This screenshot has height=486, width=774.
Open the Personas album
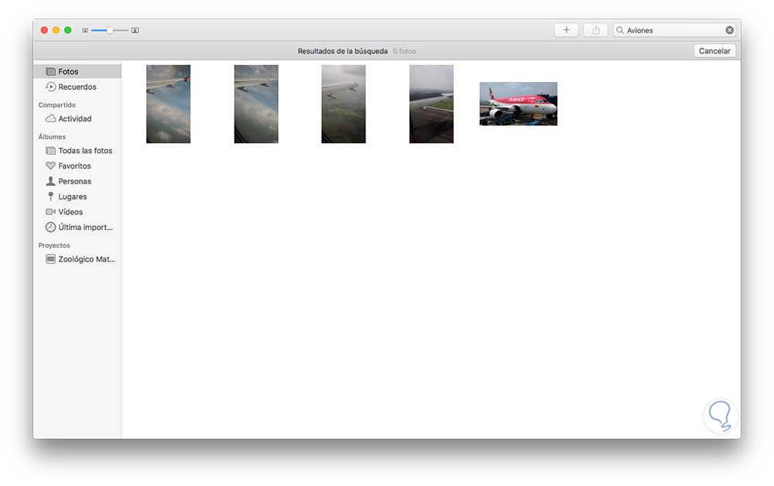[77, 181]
